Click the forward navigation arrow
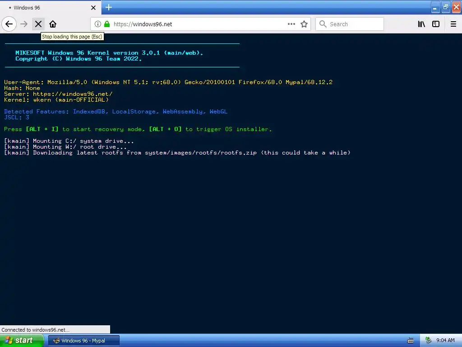462x347 pixels. click(x=24, y=24)
